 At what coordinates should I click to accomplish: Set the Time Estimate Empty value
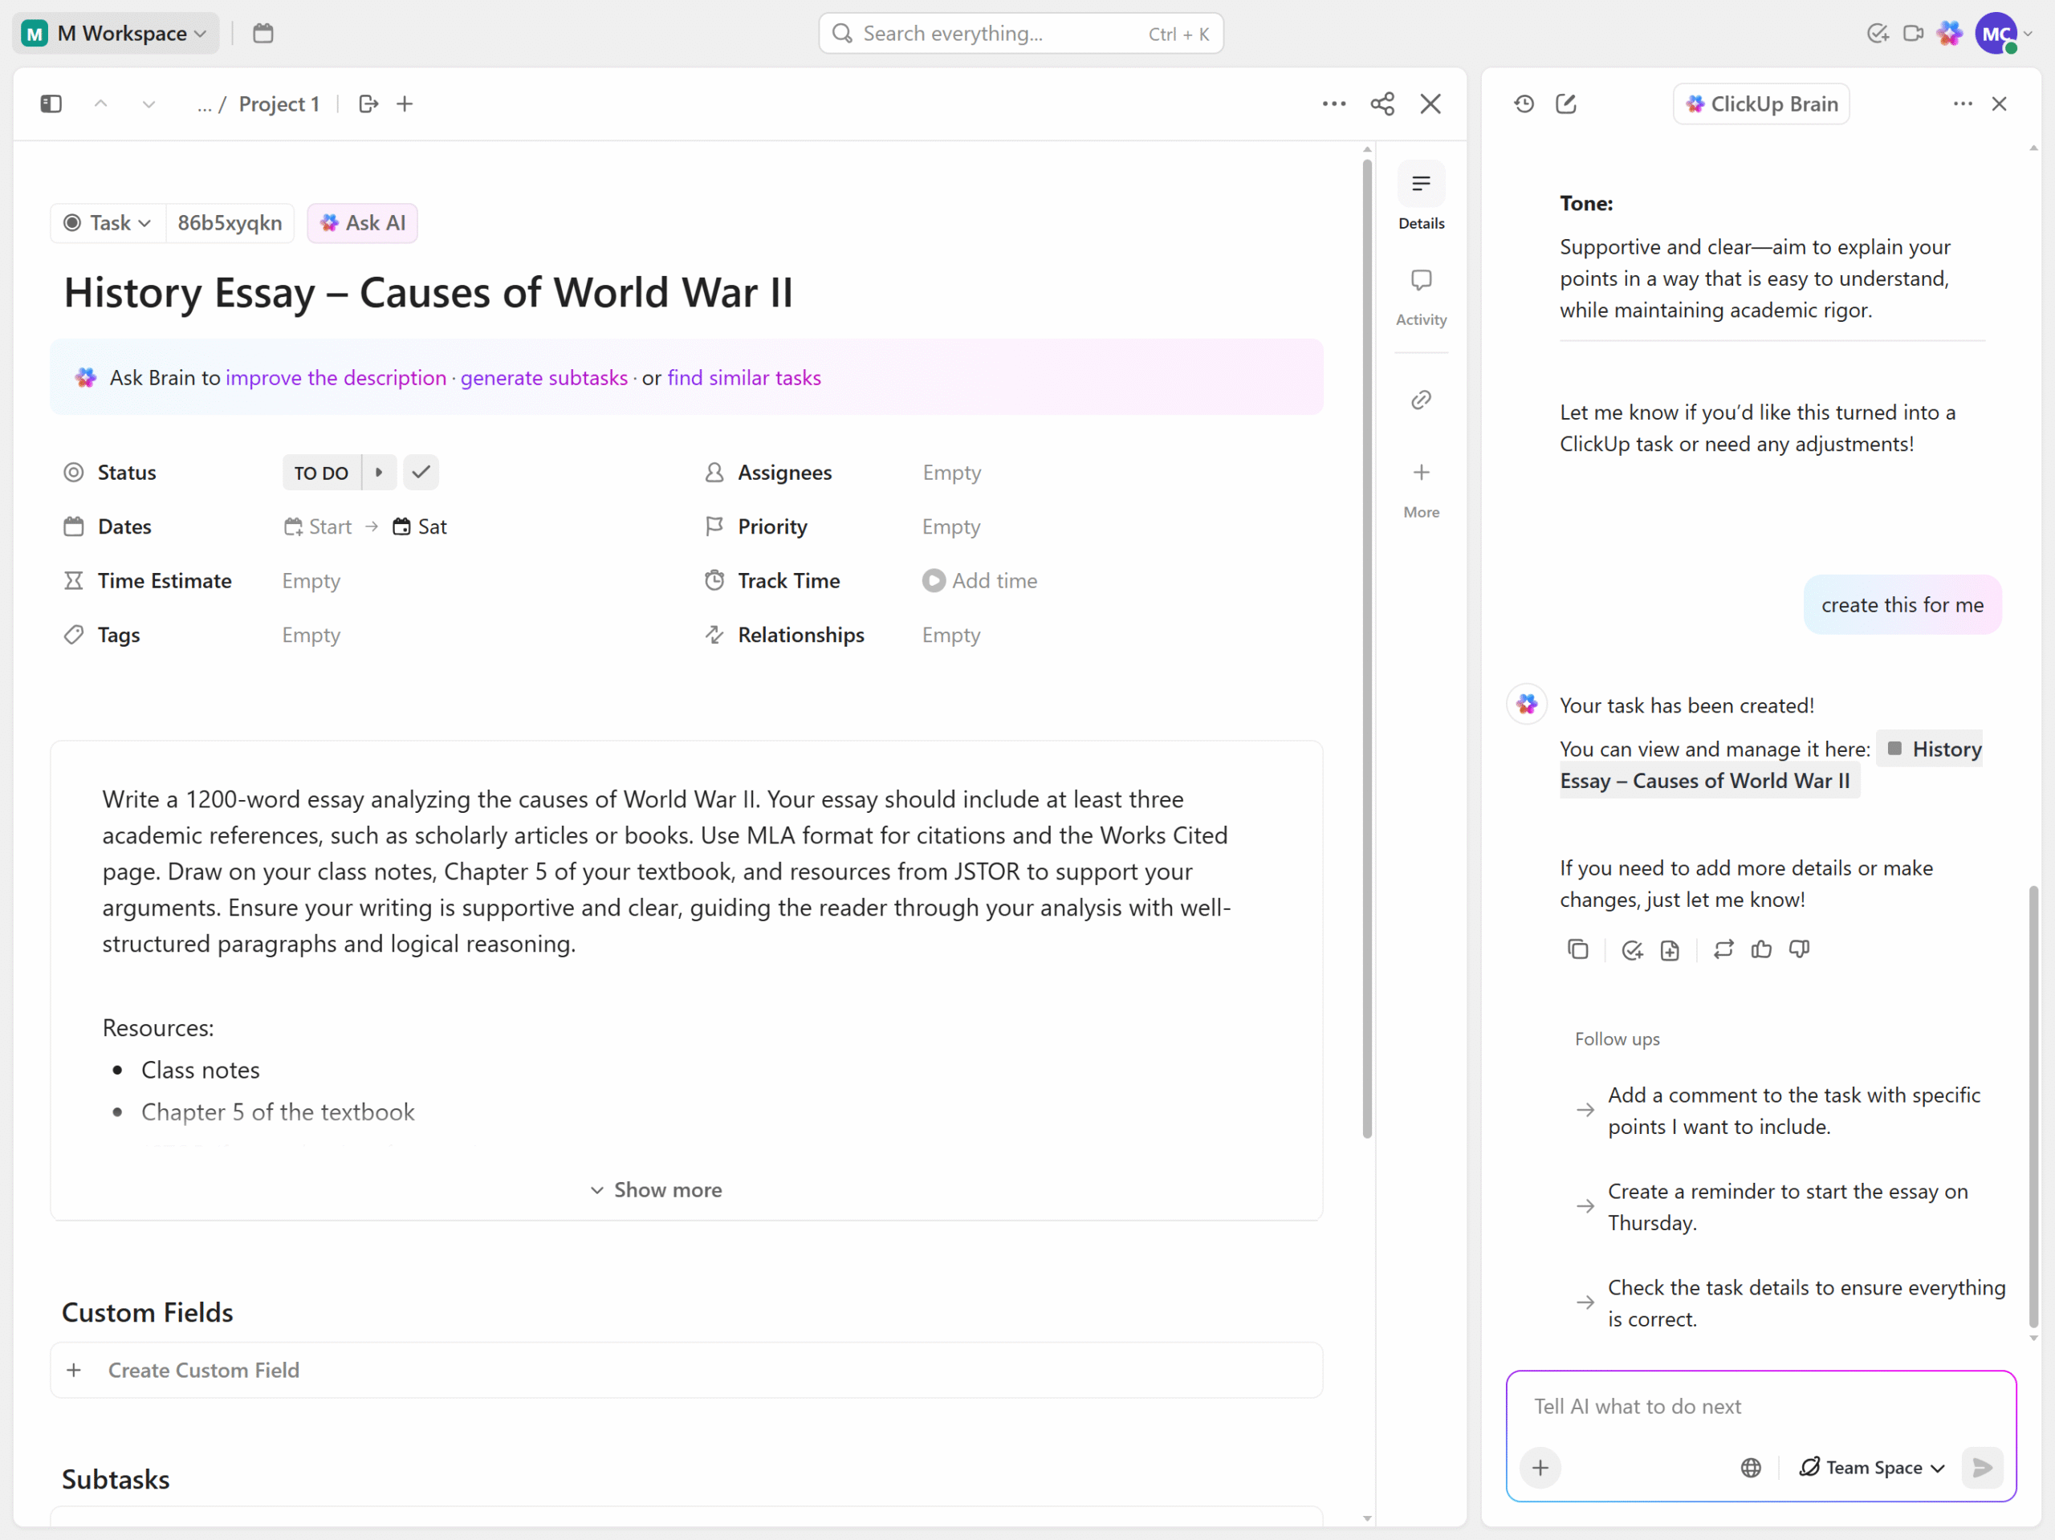(311, 582)
